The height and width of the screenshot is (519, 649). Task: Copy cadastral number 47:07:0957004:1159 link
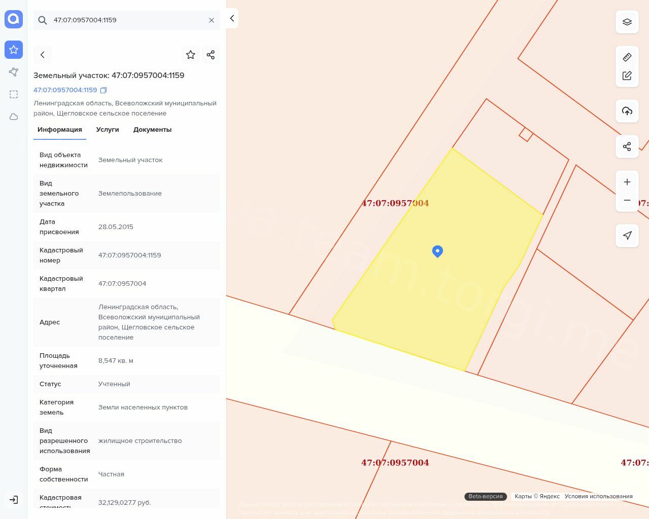pyautogui.click(x=103, y=90)
